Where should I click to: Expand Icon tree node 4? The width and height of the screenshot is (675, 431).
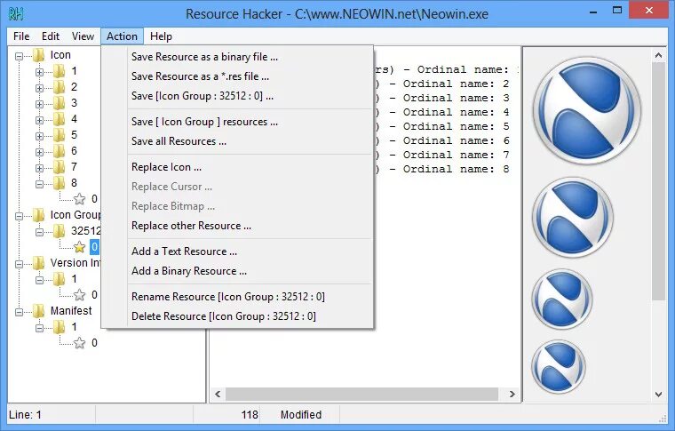(39, 120)
